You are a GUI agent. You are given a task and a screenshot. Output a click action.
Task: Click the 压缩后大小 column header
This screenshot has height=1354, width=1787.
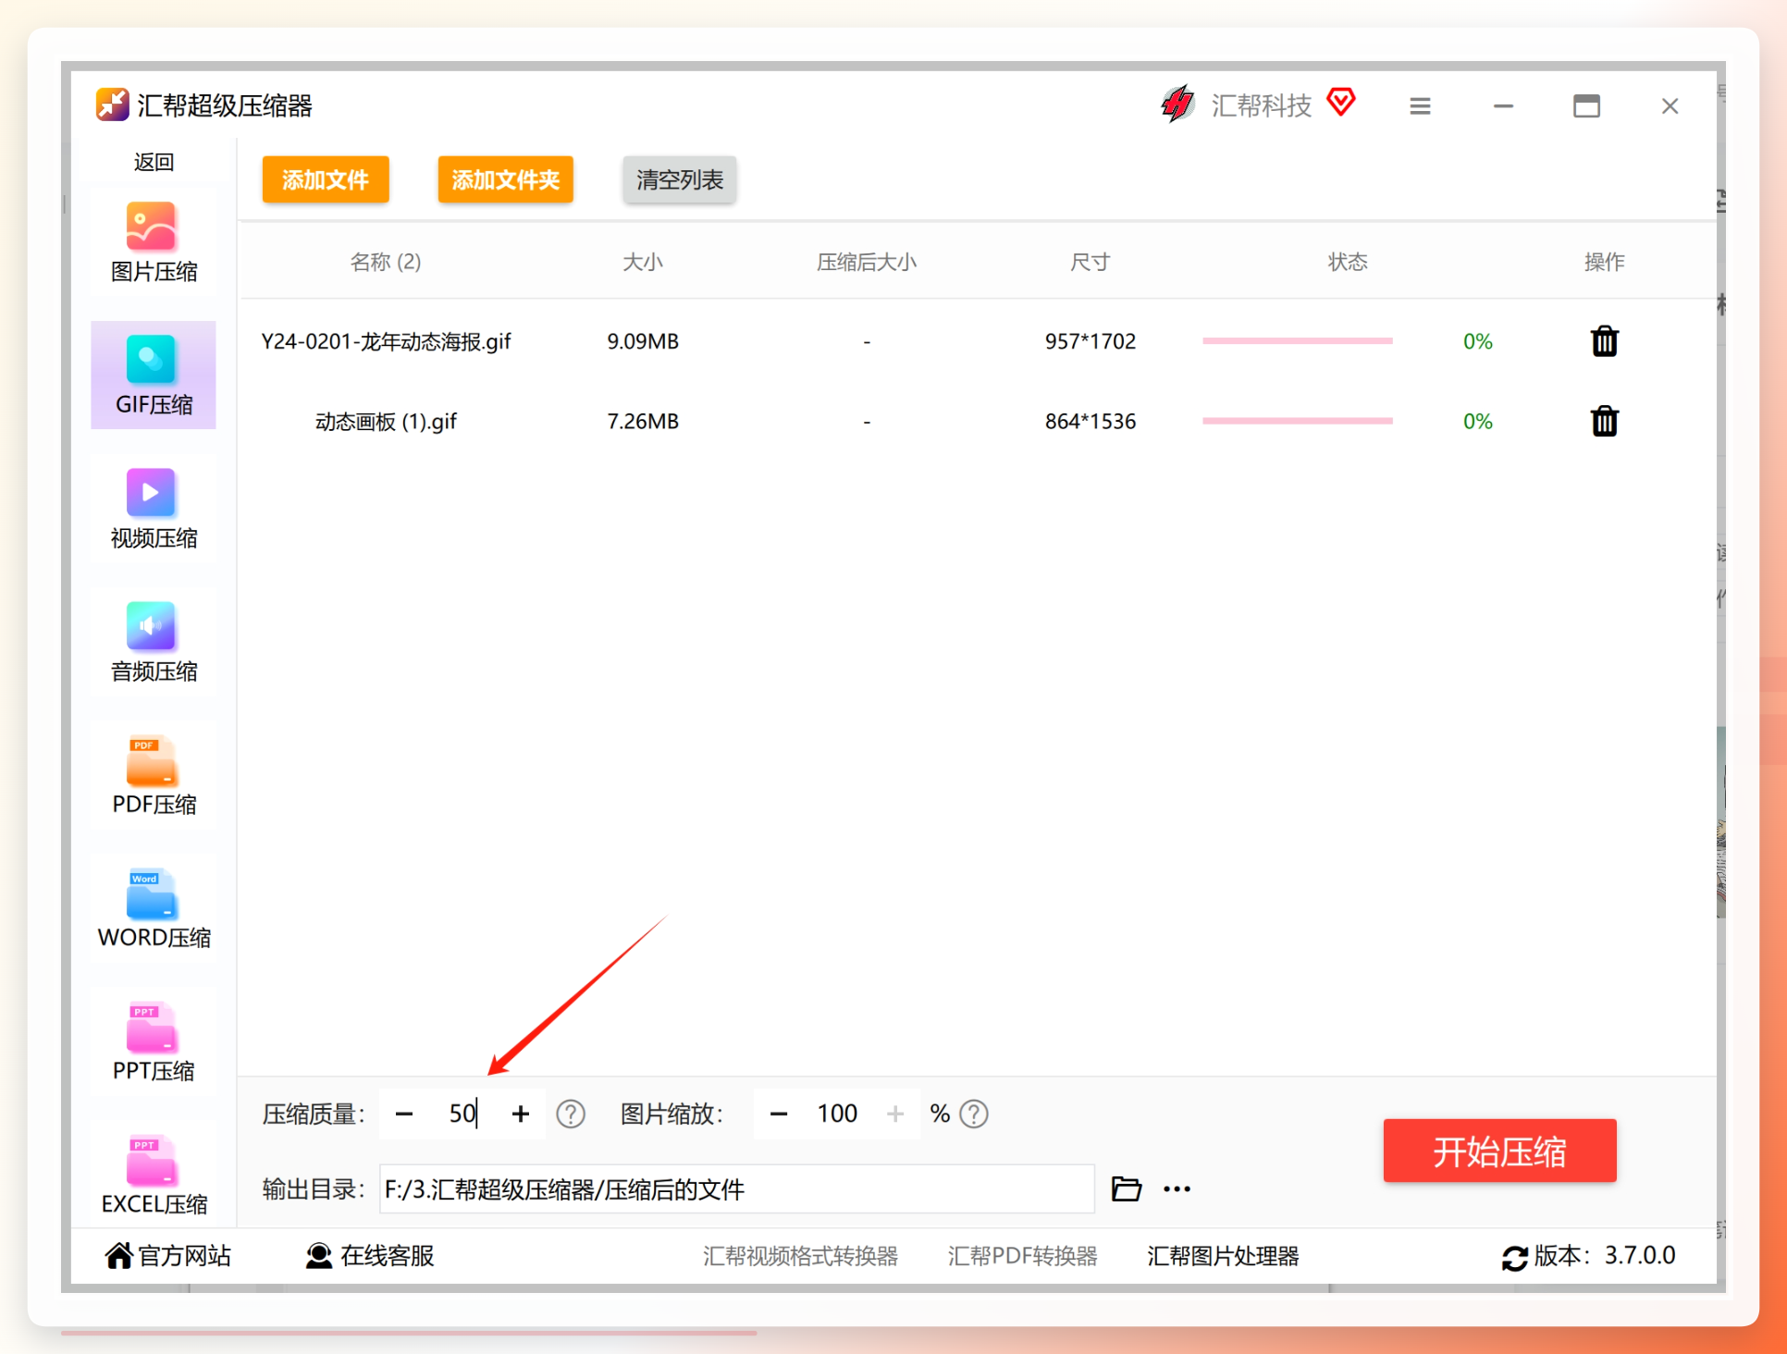[x=867, y=262]
